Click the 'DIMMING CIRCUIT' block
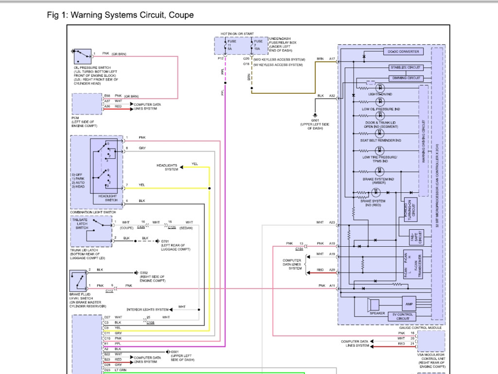Viewport: 498px width, 374px height. (406, 78)
